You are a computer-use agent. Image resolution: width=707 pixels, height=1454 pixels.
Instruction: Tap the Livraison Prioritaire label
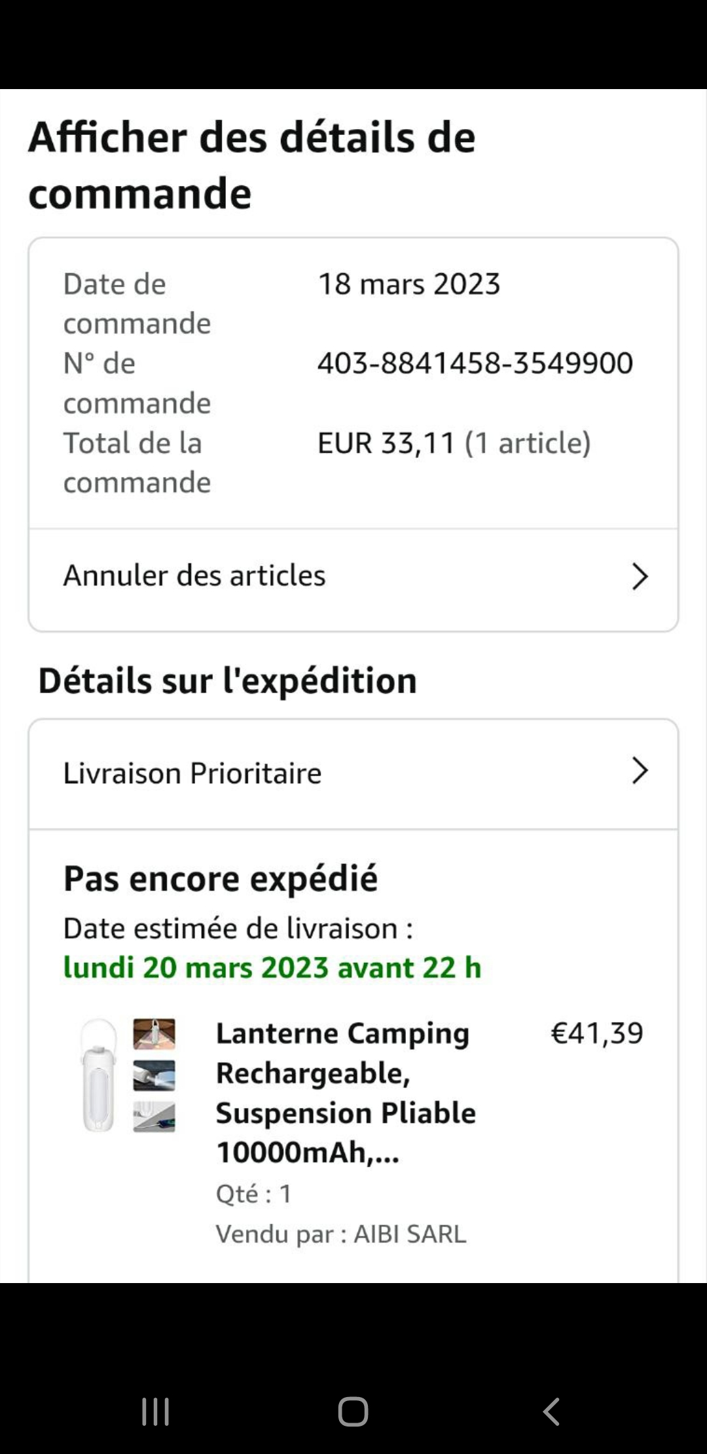point(192,773)
